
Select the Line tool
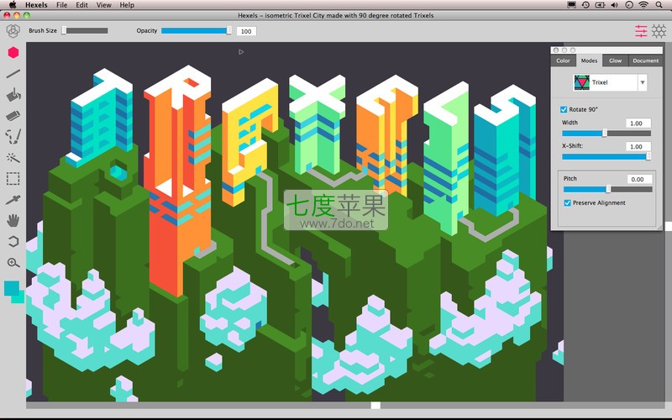pyautogui.click(x=13, y=74)
